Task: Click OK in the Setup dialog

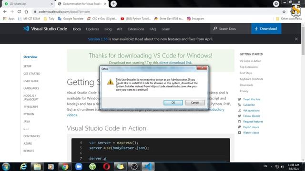Action: [x=173, y=103]
